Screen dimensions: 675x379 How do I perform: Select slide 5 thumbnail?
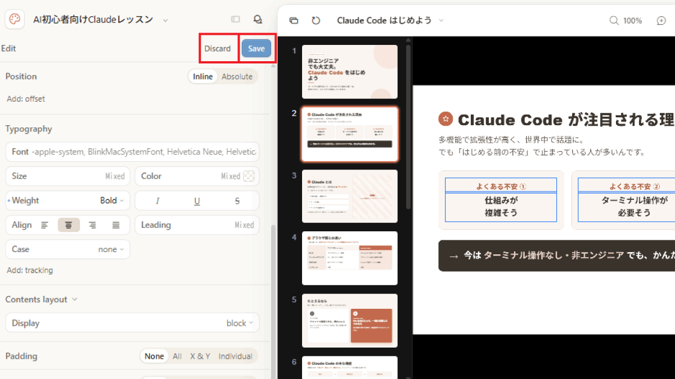(x=350, y=321)
